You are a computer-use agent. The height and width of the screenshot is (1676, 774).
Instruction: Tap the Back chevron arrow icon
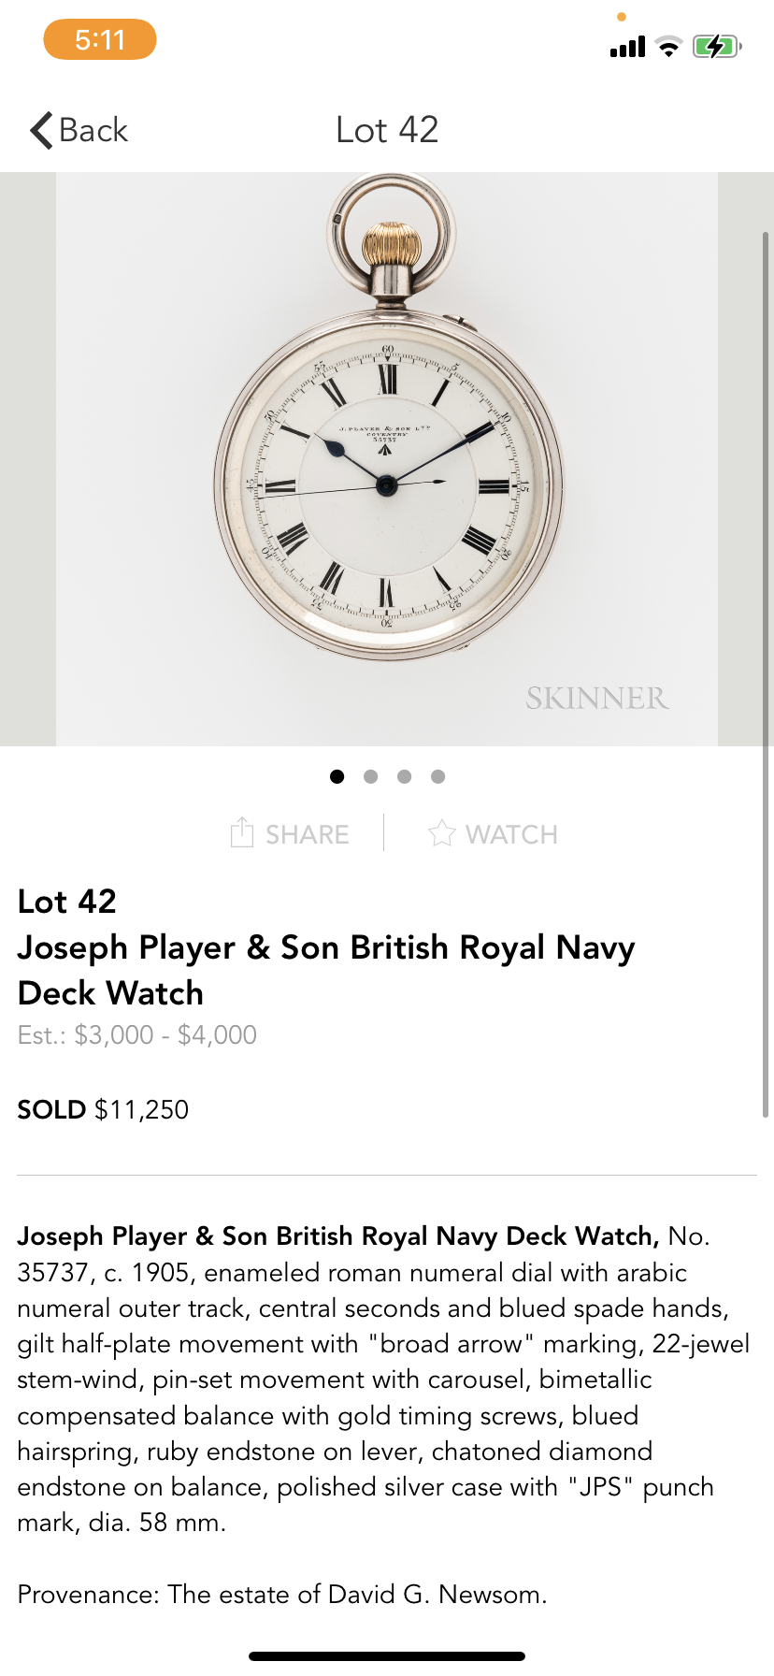(41, 130)
